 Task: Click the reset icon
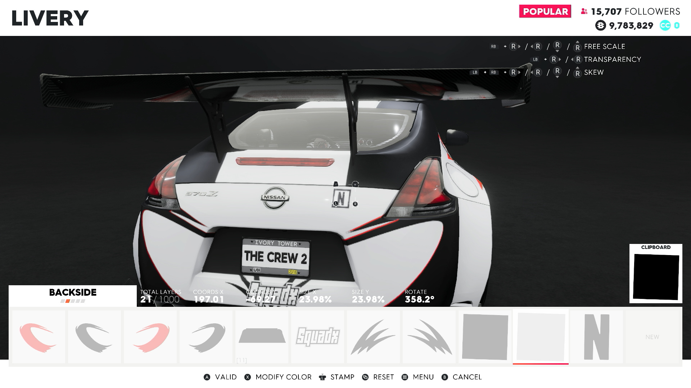tap(365, 377)
